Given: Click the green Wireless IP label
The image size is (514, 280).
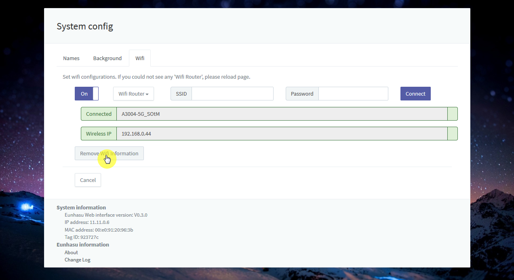Looking at the screenshot, I should (99, 134).
